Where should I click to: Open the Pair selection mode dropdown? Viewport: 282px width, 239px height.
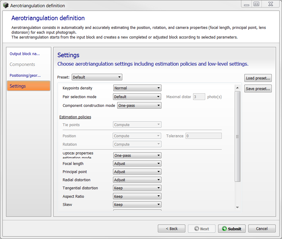[x=137, y=97]
